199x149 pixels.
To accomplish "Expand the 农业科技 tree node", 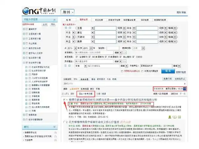I will (x=24, y=44).
